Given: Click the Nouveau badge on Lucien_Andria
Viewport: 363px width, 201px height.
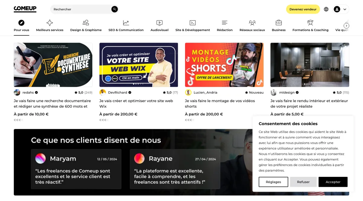Looking at the screenshot, I should point(254,92).
